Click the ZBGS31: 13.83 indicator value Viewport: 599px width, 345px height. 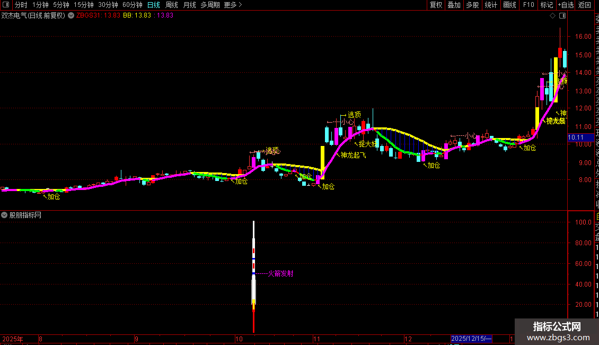98,15
